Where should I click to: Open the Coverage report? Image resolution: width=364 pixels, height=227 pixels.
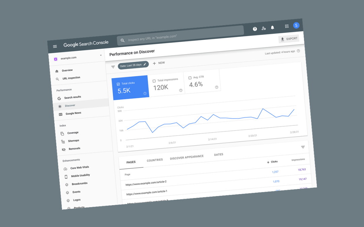pyautogui.click(x=73, y=133)
